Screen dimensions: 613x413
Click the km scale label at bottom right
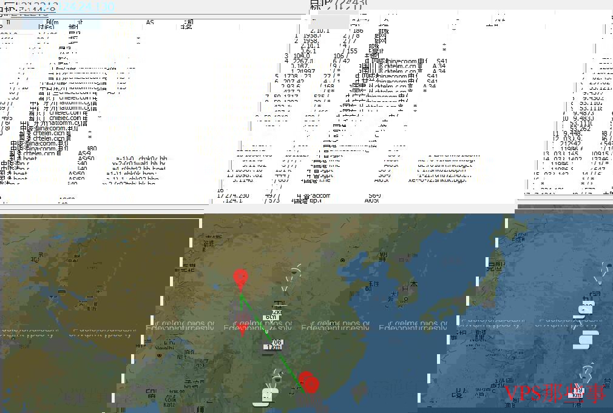[577, 394]
